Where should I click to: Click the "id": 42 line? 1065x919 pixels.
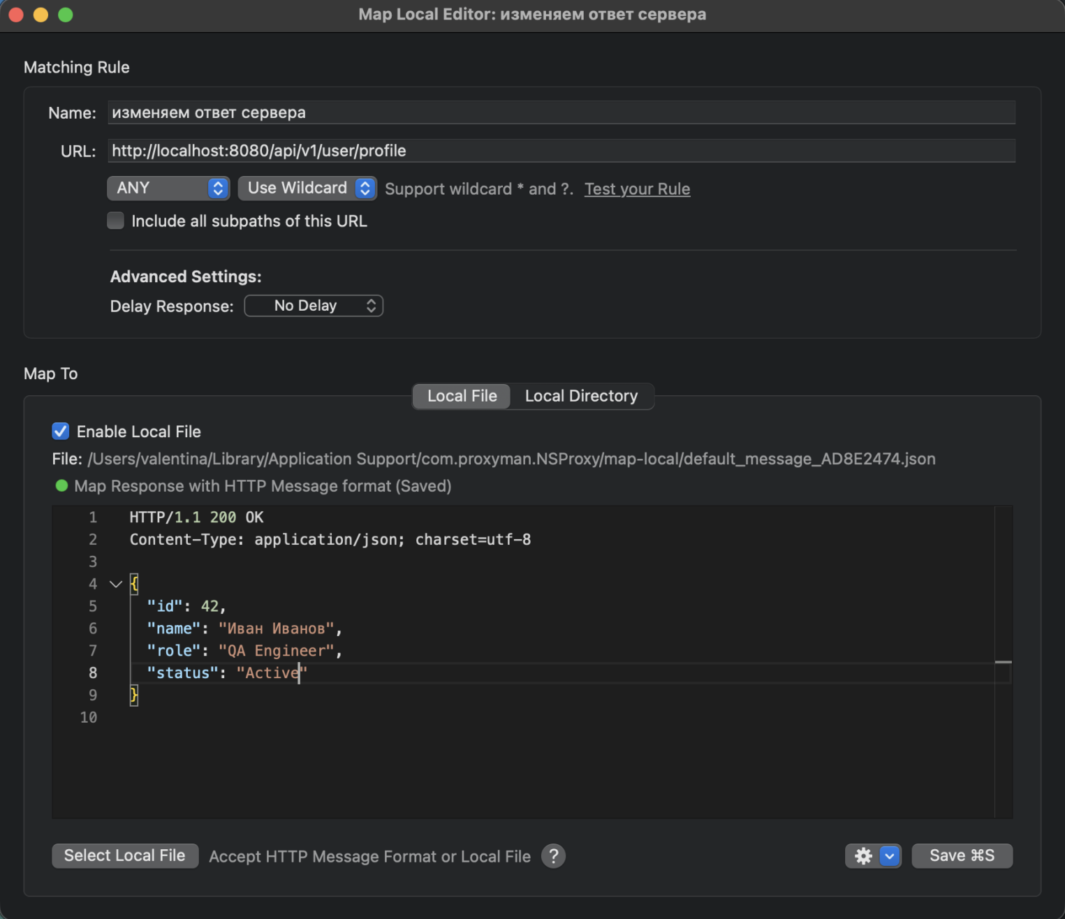[x=186, y=606]
